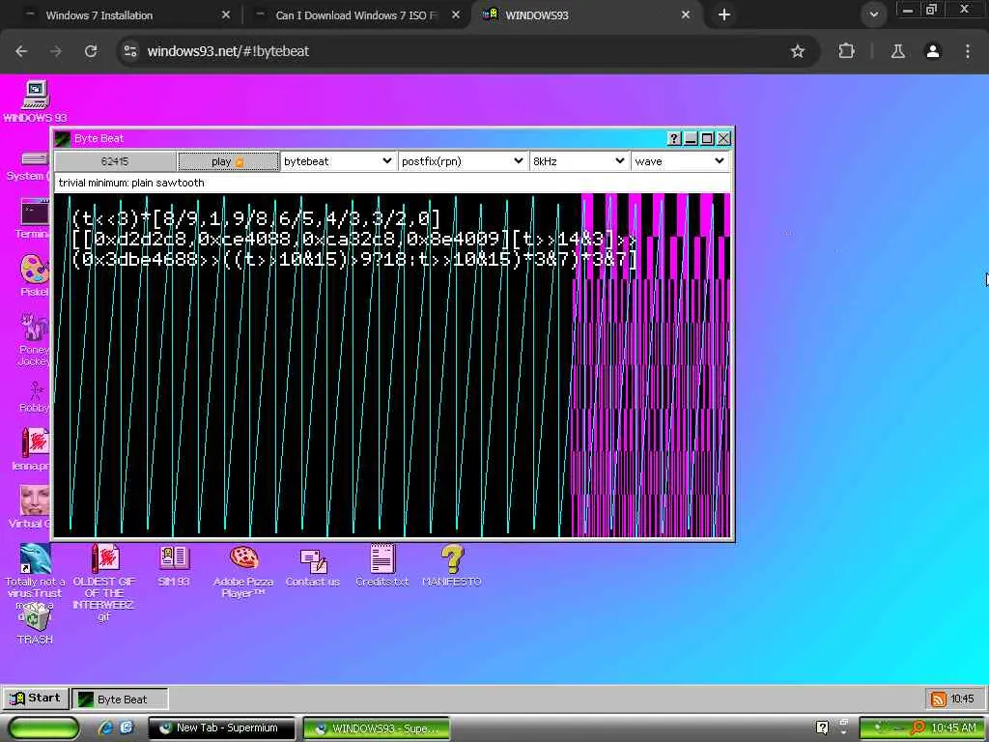Image resolution: width=989 pixels, height=742 pixels.
Task: Click the Byte Beat title bar app icon
Action: point(62,139)
